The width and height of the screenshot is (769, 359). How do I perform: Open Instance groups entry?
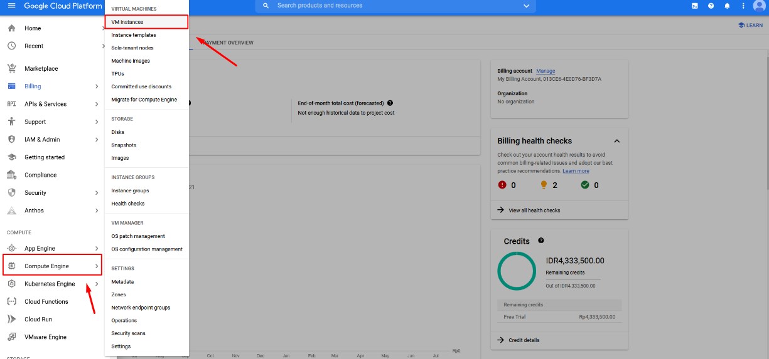[146, 190]
